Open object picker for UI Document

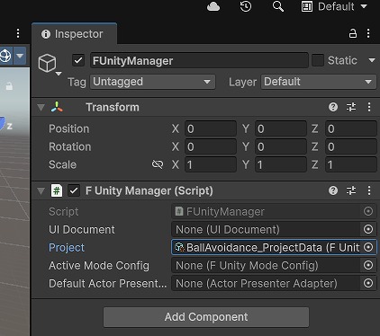pos(368,229)
